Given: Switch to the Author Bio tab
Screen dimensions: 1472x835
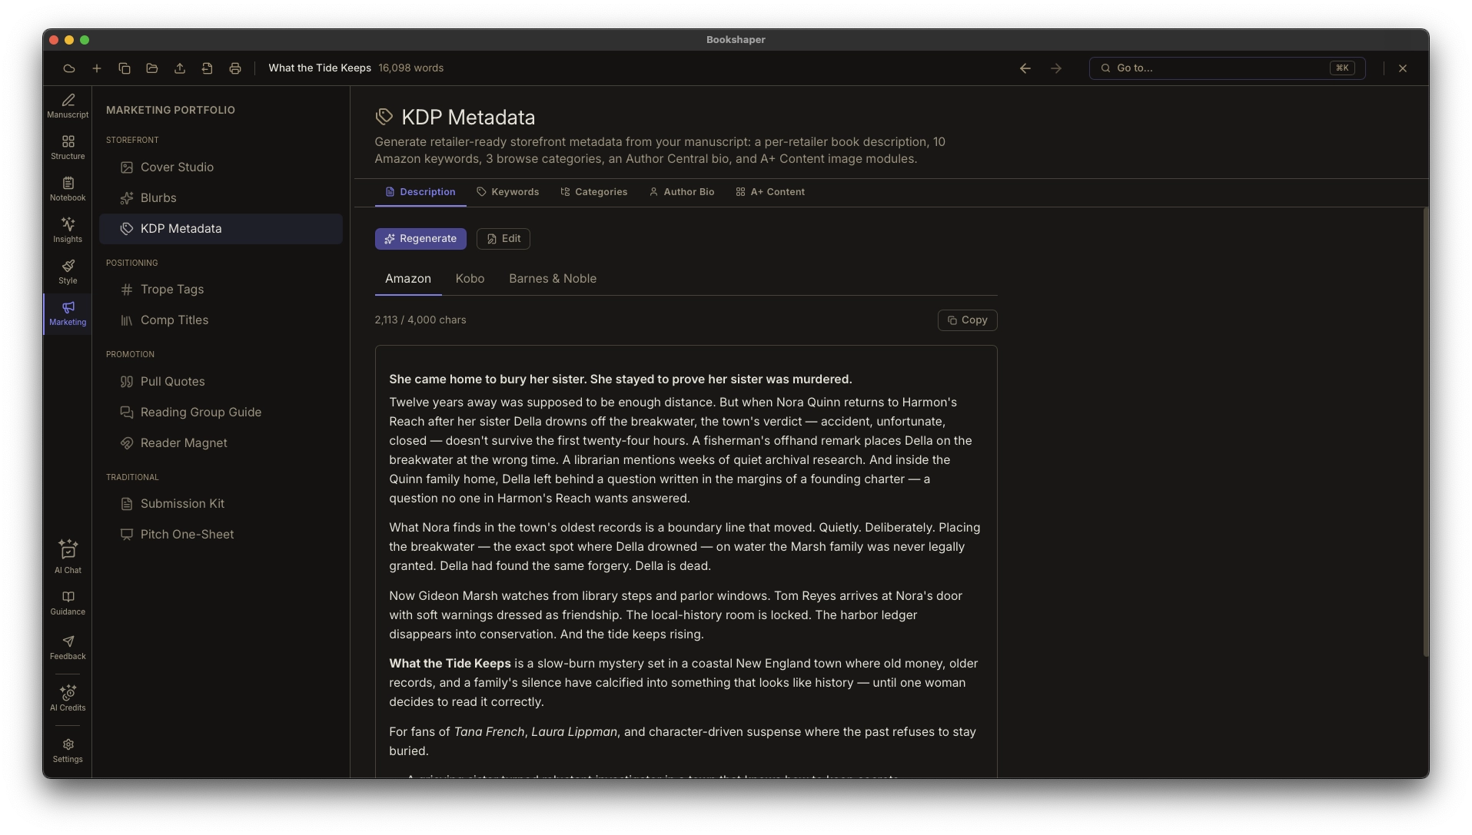Looking at the screenshot, I should pos(682,192).
